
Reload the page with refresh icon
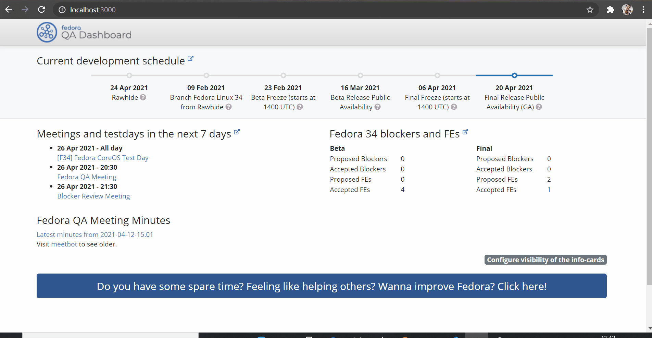pos(41,10)
